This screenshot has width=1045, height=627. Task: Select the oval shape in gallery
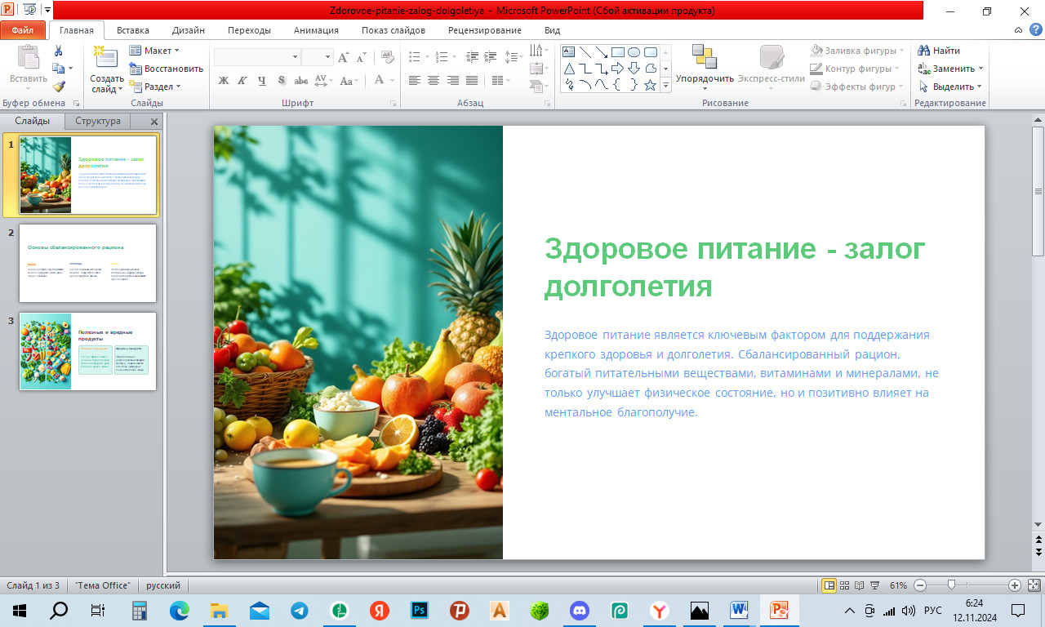(634, 52)
